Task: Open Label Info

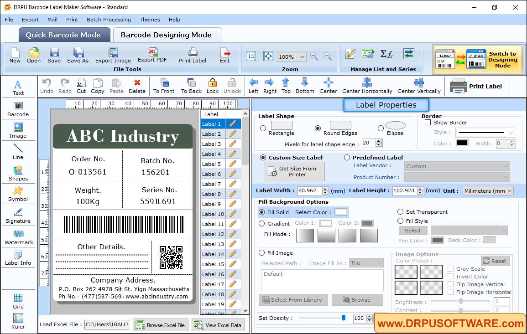Action: point(18,258)
